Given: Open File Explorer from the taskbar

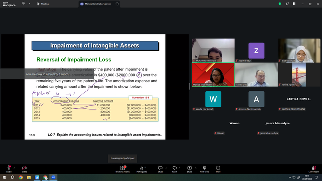Looking at the screenshot, I should [x=29, y=177].
